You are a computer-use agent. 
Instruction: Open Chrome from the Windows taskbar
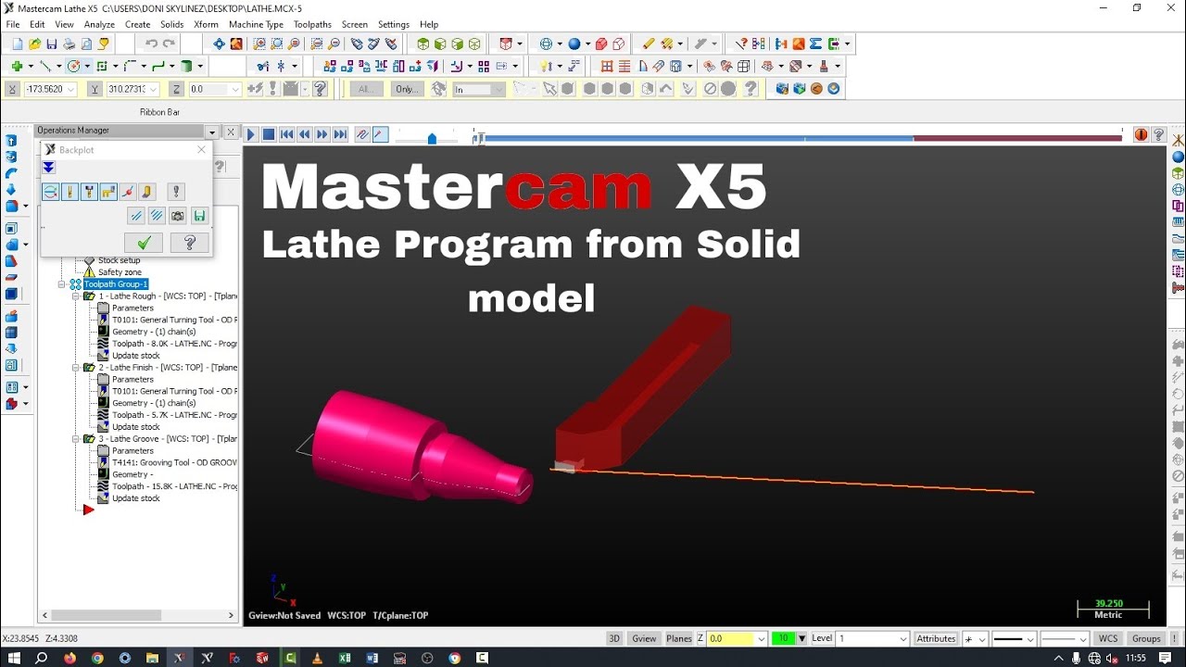[x=97, y=658]
